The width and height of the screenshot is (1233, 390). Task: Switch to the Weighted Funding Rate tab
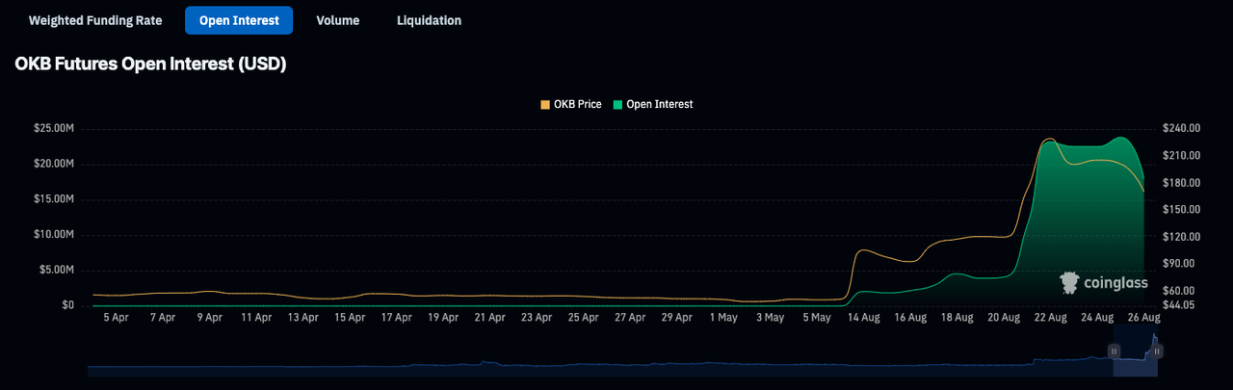pyautogui.click(x=94, y=20)
